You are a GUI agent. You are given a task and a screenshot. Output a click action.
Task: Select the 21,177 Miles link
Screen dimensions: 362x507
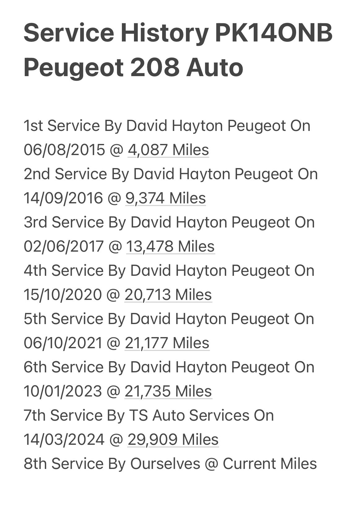(167, 343)
